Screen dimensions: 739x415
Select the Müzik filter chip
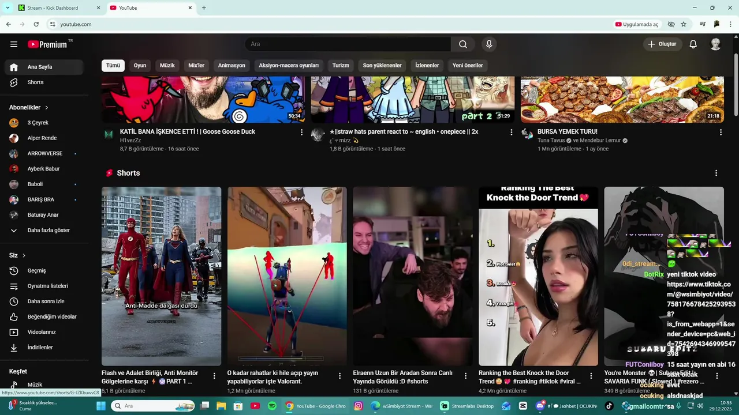(167, 66)
